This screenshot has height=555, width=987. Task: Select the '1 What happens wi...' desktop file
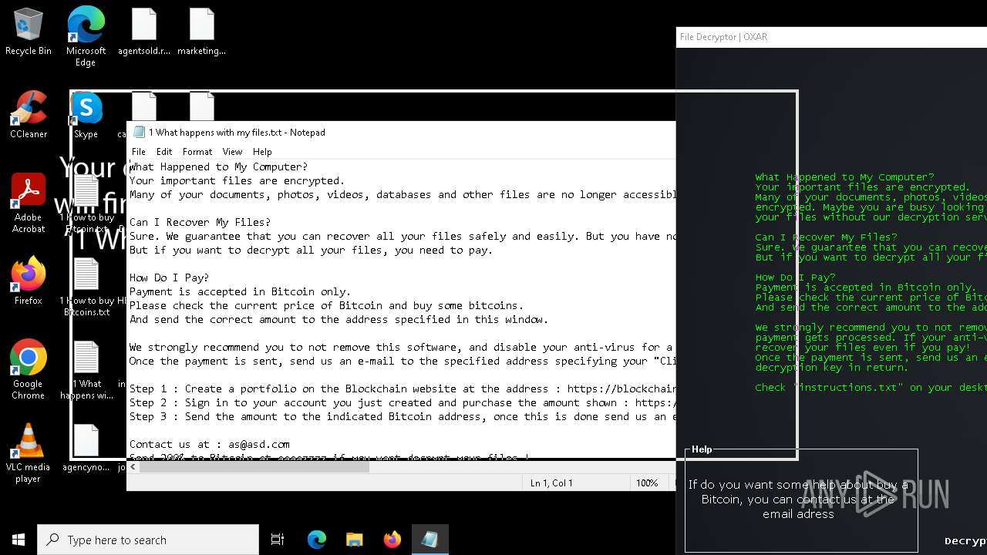[x=86, y=370]
